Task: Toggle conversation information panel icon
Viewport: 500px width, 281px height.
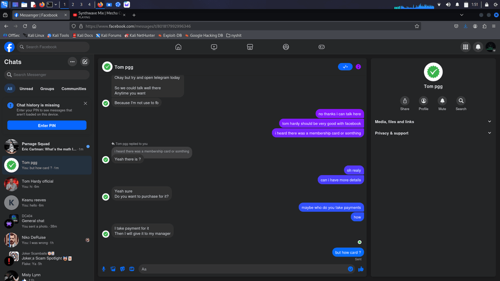Action: click(x=358, y=67)
